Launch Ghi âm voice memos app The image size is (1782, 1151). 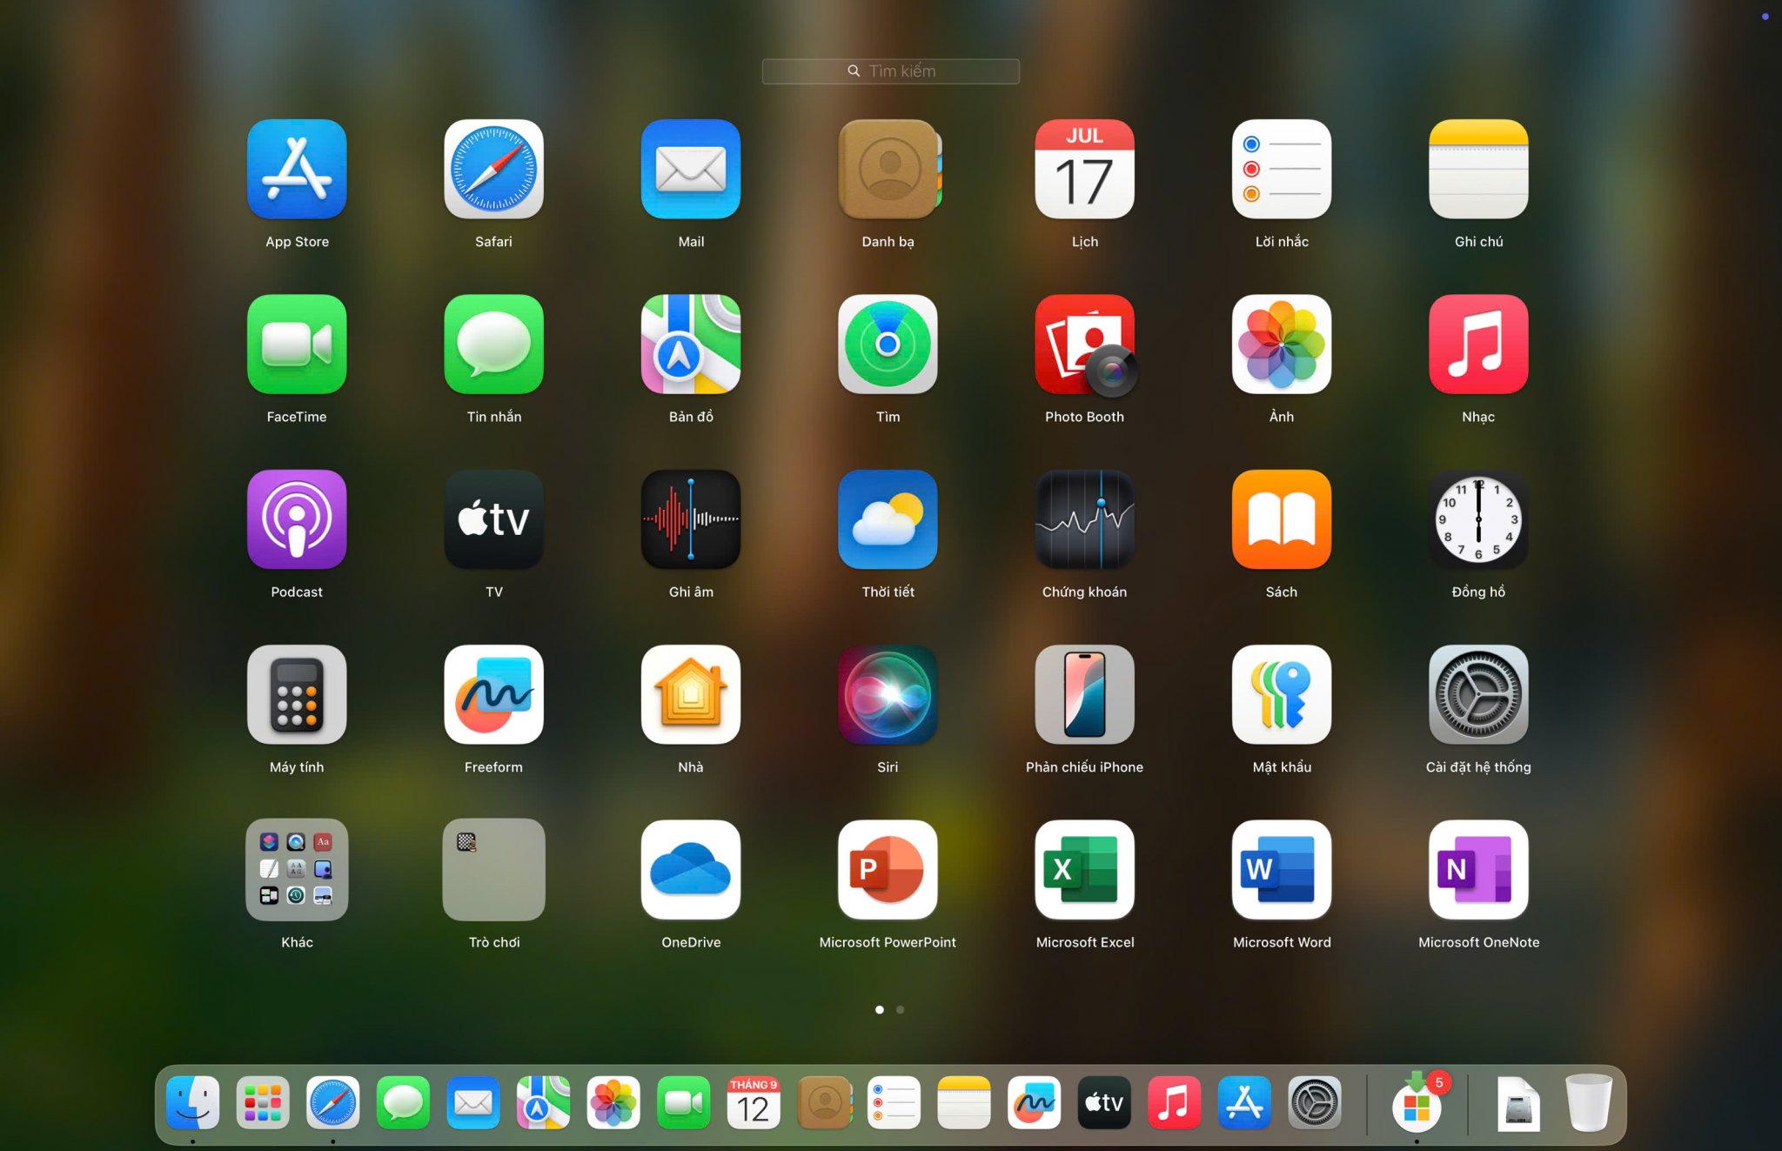coord(691,519)
